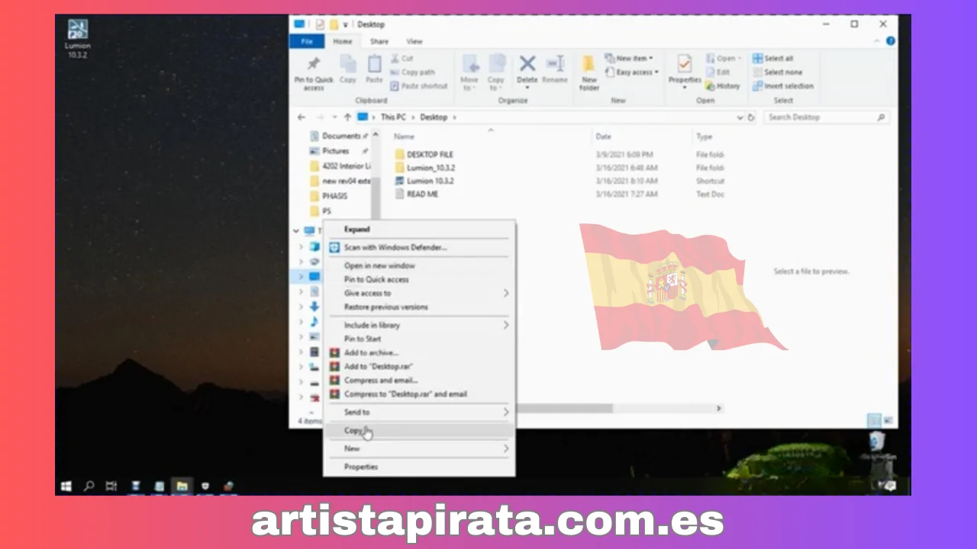Click the Pin to Quick access ribbon icon
This screenshot has height=549, width=977.
314,73
